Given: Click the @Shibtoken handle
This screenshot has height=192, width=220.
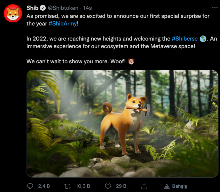Looking at the screenshot, I should pos(63,8).
